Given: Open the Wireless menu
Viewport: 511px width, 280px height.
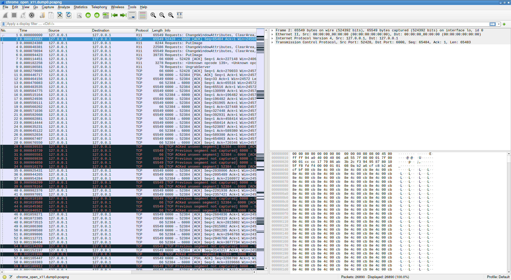Looking at the screenshot, I should tap(117, 7).
